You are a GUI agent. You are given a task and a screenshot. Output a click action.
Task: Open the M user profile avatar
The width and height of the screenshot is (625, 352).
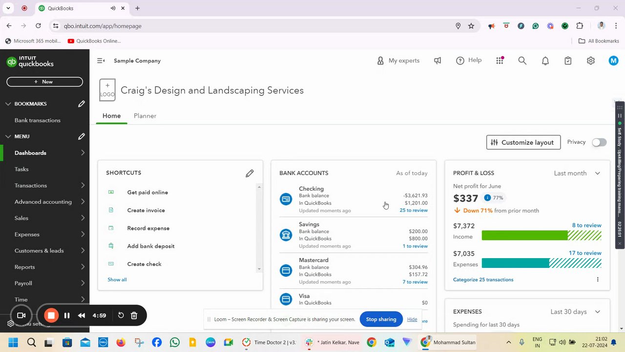614,61
